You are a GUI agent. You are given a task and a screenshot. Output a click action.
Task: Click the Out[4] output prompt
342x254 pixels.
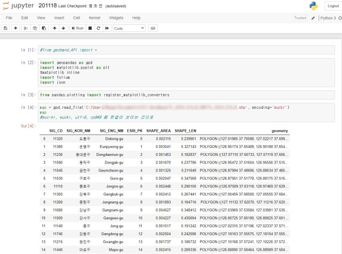point(28,126)
